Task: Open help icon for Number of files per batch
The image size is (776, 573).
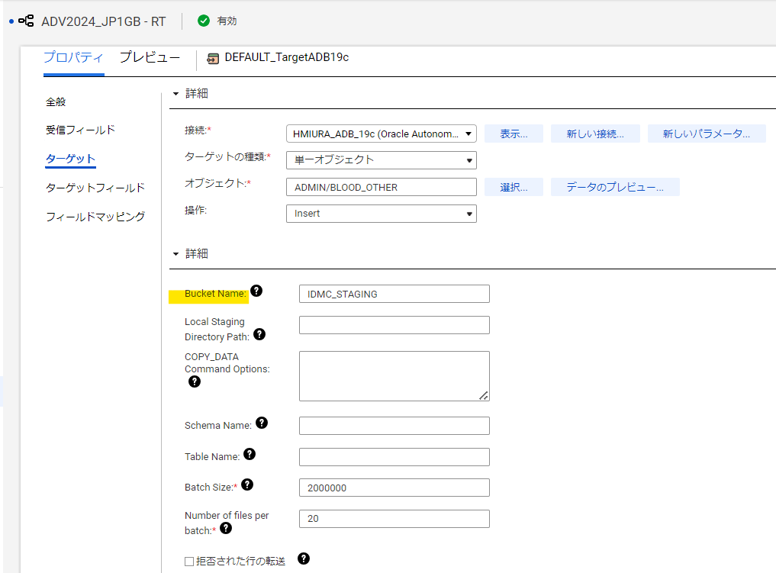Action: coord(226,529)
